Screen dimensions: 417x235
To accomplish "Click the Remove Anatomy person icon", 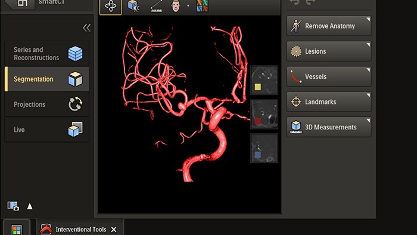I will [295, 26].
